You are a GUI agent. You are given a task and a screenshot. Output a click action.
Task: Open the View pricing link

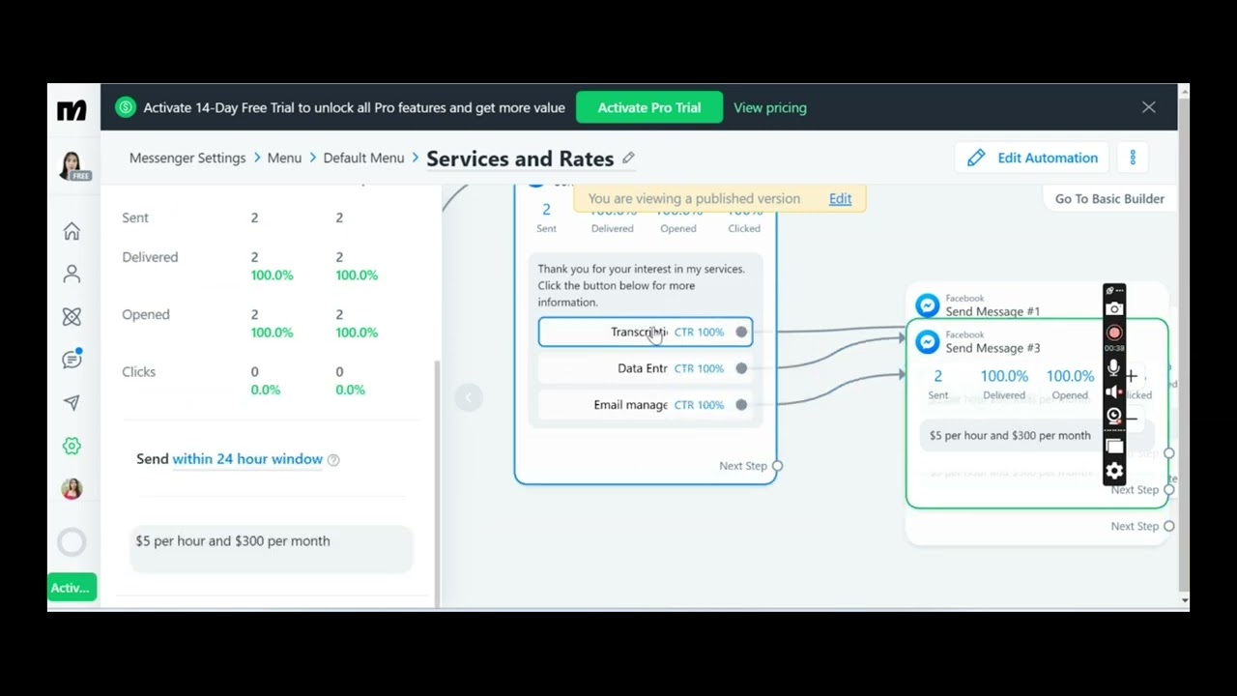(770, 107)
